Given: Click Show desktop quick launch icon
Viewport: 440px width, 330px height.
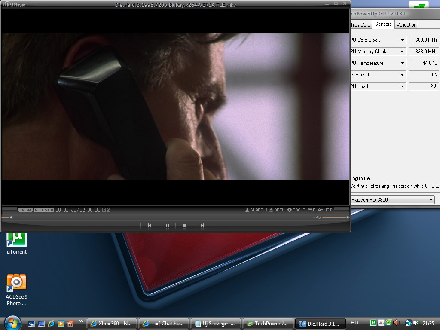Looking at the screenshot, I should 41,324.
